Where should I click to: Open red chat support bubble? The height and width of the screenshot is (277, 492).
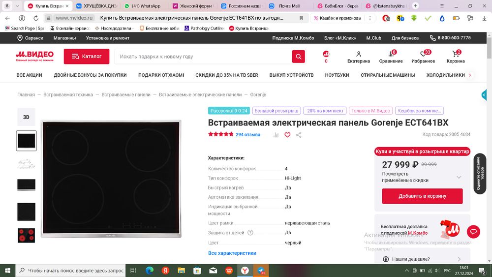(473, 232)
